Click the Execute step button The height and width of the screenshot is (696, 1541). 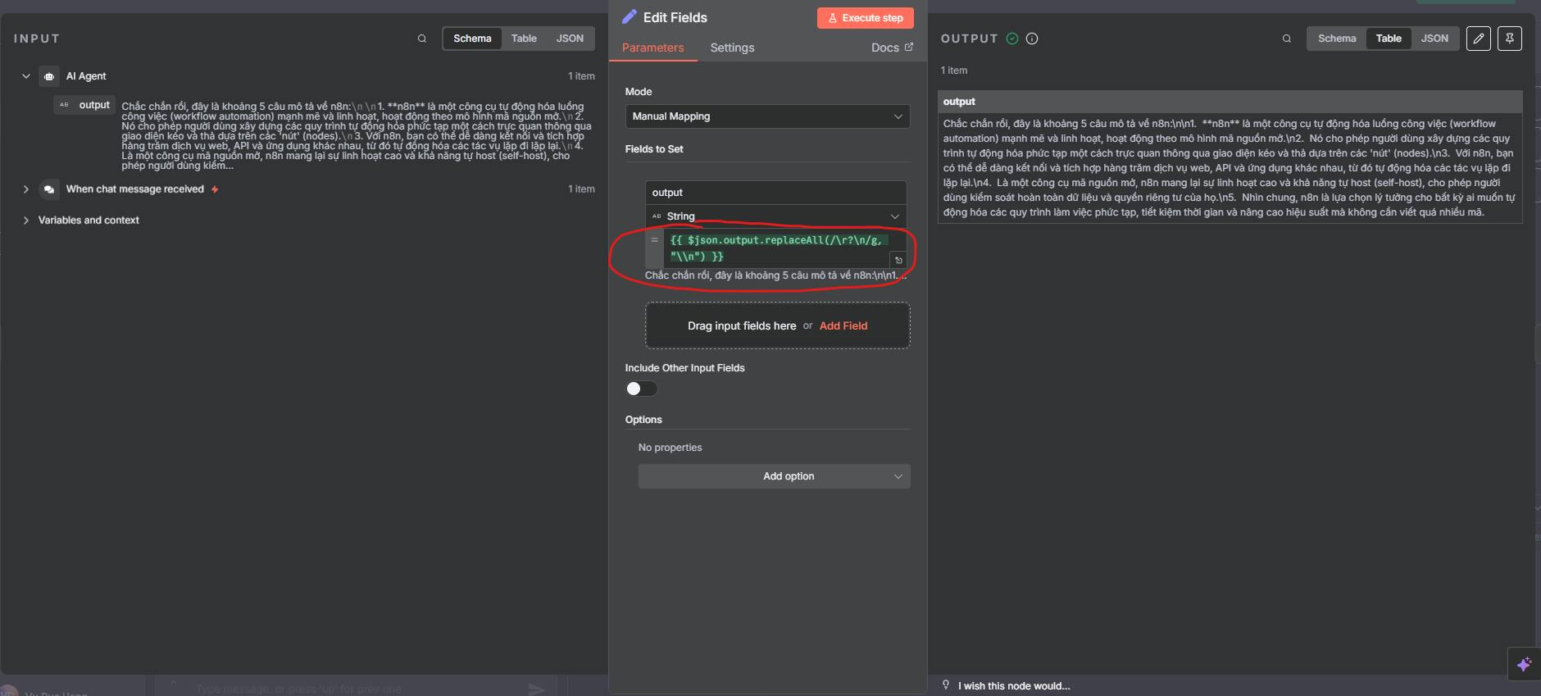point(865,18)
